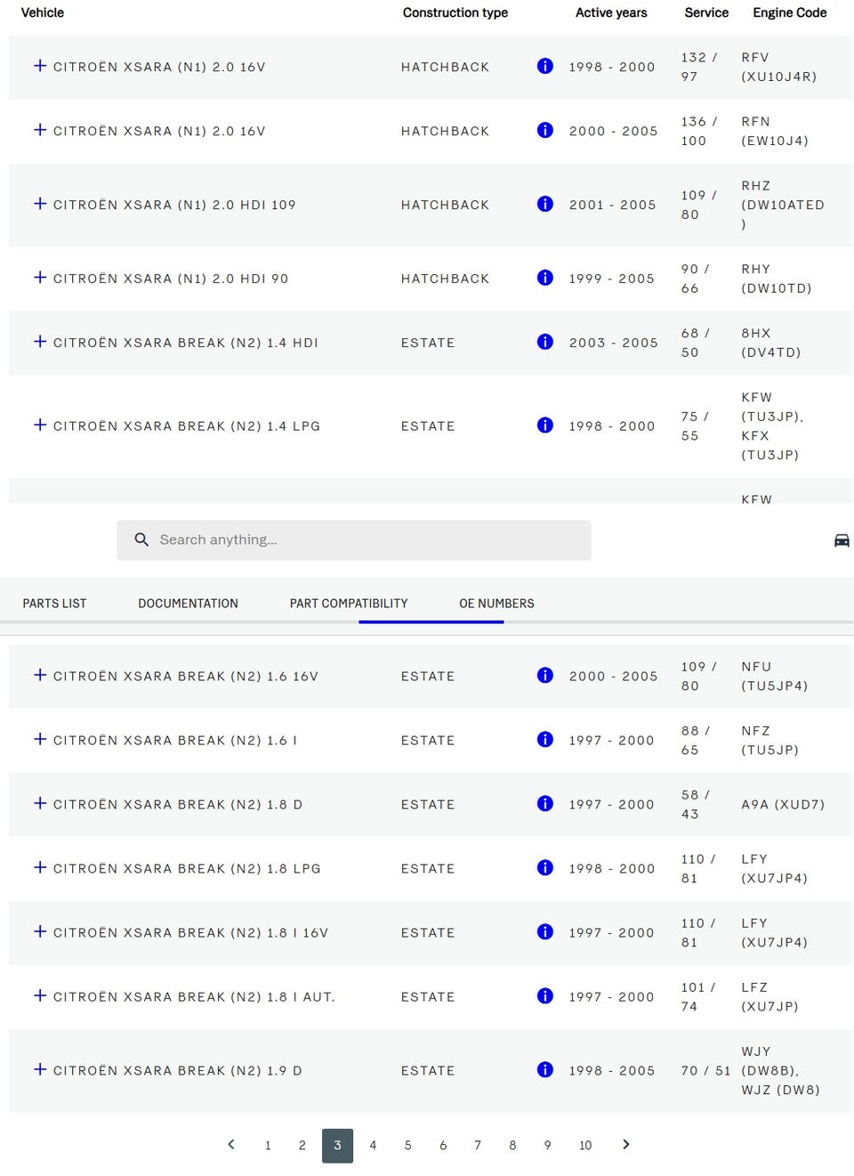Open info icon for Xsara Break 1.4 HDI
This screenshot has height=1176, width=854.
tap(545, 342)
